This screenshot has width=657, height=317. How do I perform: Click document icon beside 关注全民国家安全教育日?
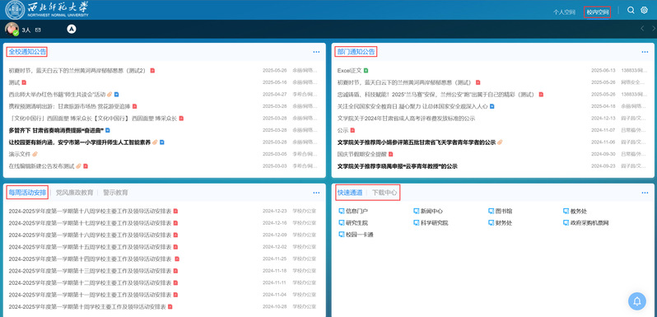492,106
